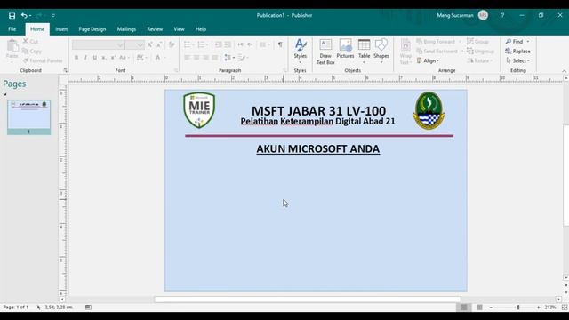Customize Quick Access Toolbar dropdown
Screen dimensions: 569x320
coord(53,16)
